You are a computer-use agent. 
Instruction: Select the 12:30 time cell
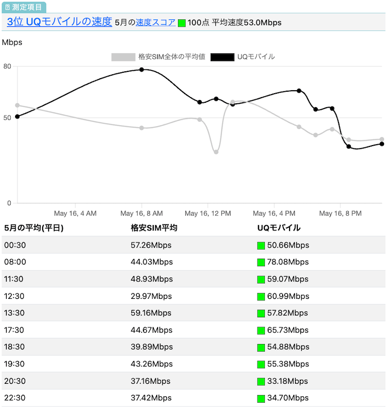[14, 296]
